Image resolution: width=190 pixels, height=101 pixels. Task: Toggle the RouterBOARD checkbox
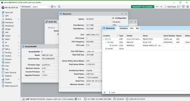(42, 52)
